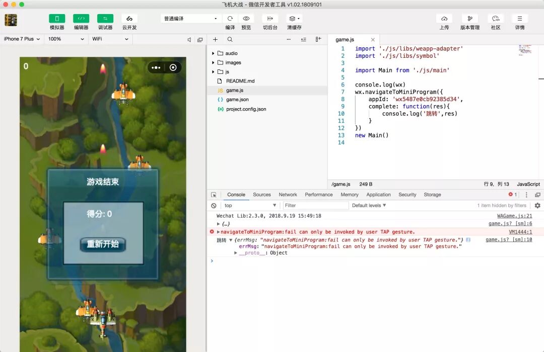This screenshot has width=544, height=352.
Task: Open the simulator capsule three-dot menu
Action: point(156,67)
